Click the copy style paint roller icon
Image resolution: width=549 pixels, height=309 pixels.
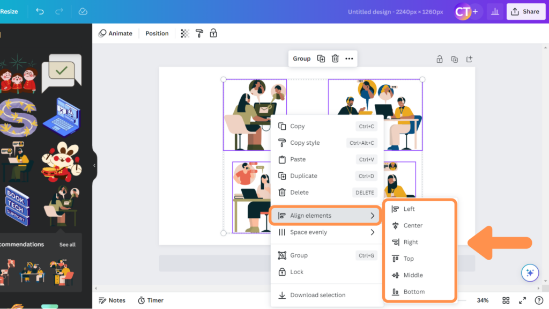[x=199, y=33]
